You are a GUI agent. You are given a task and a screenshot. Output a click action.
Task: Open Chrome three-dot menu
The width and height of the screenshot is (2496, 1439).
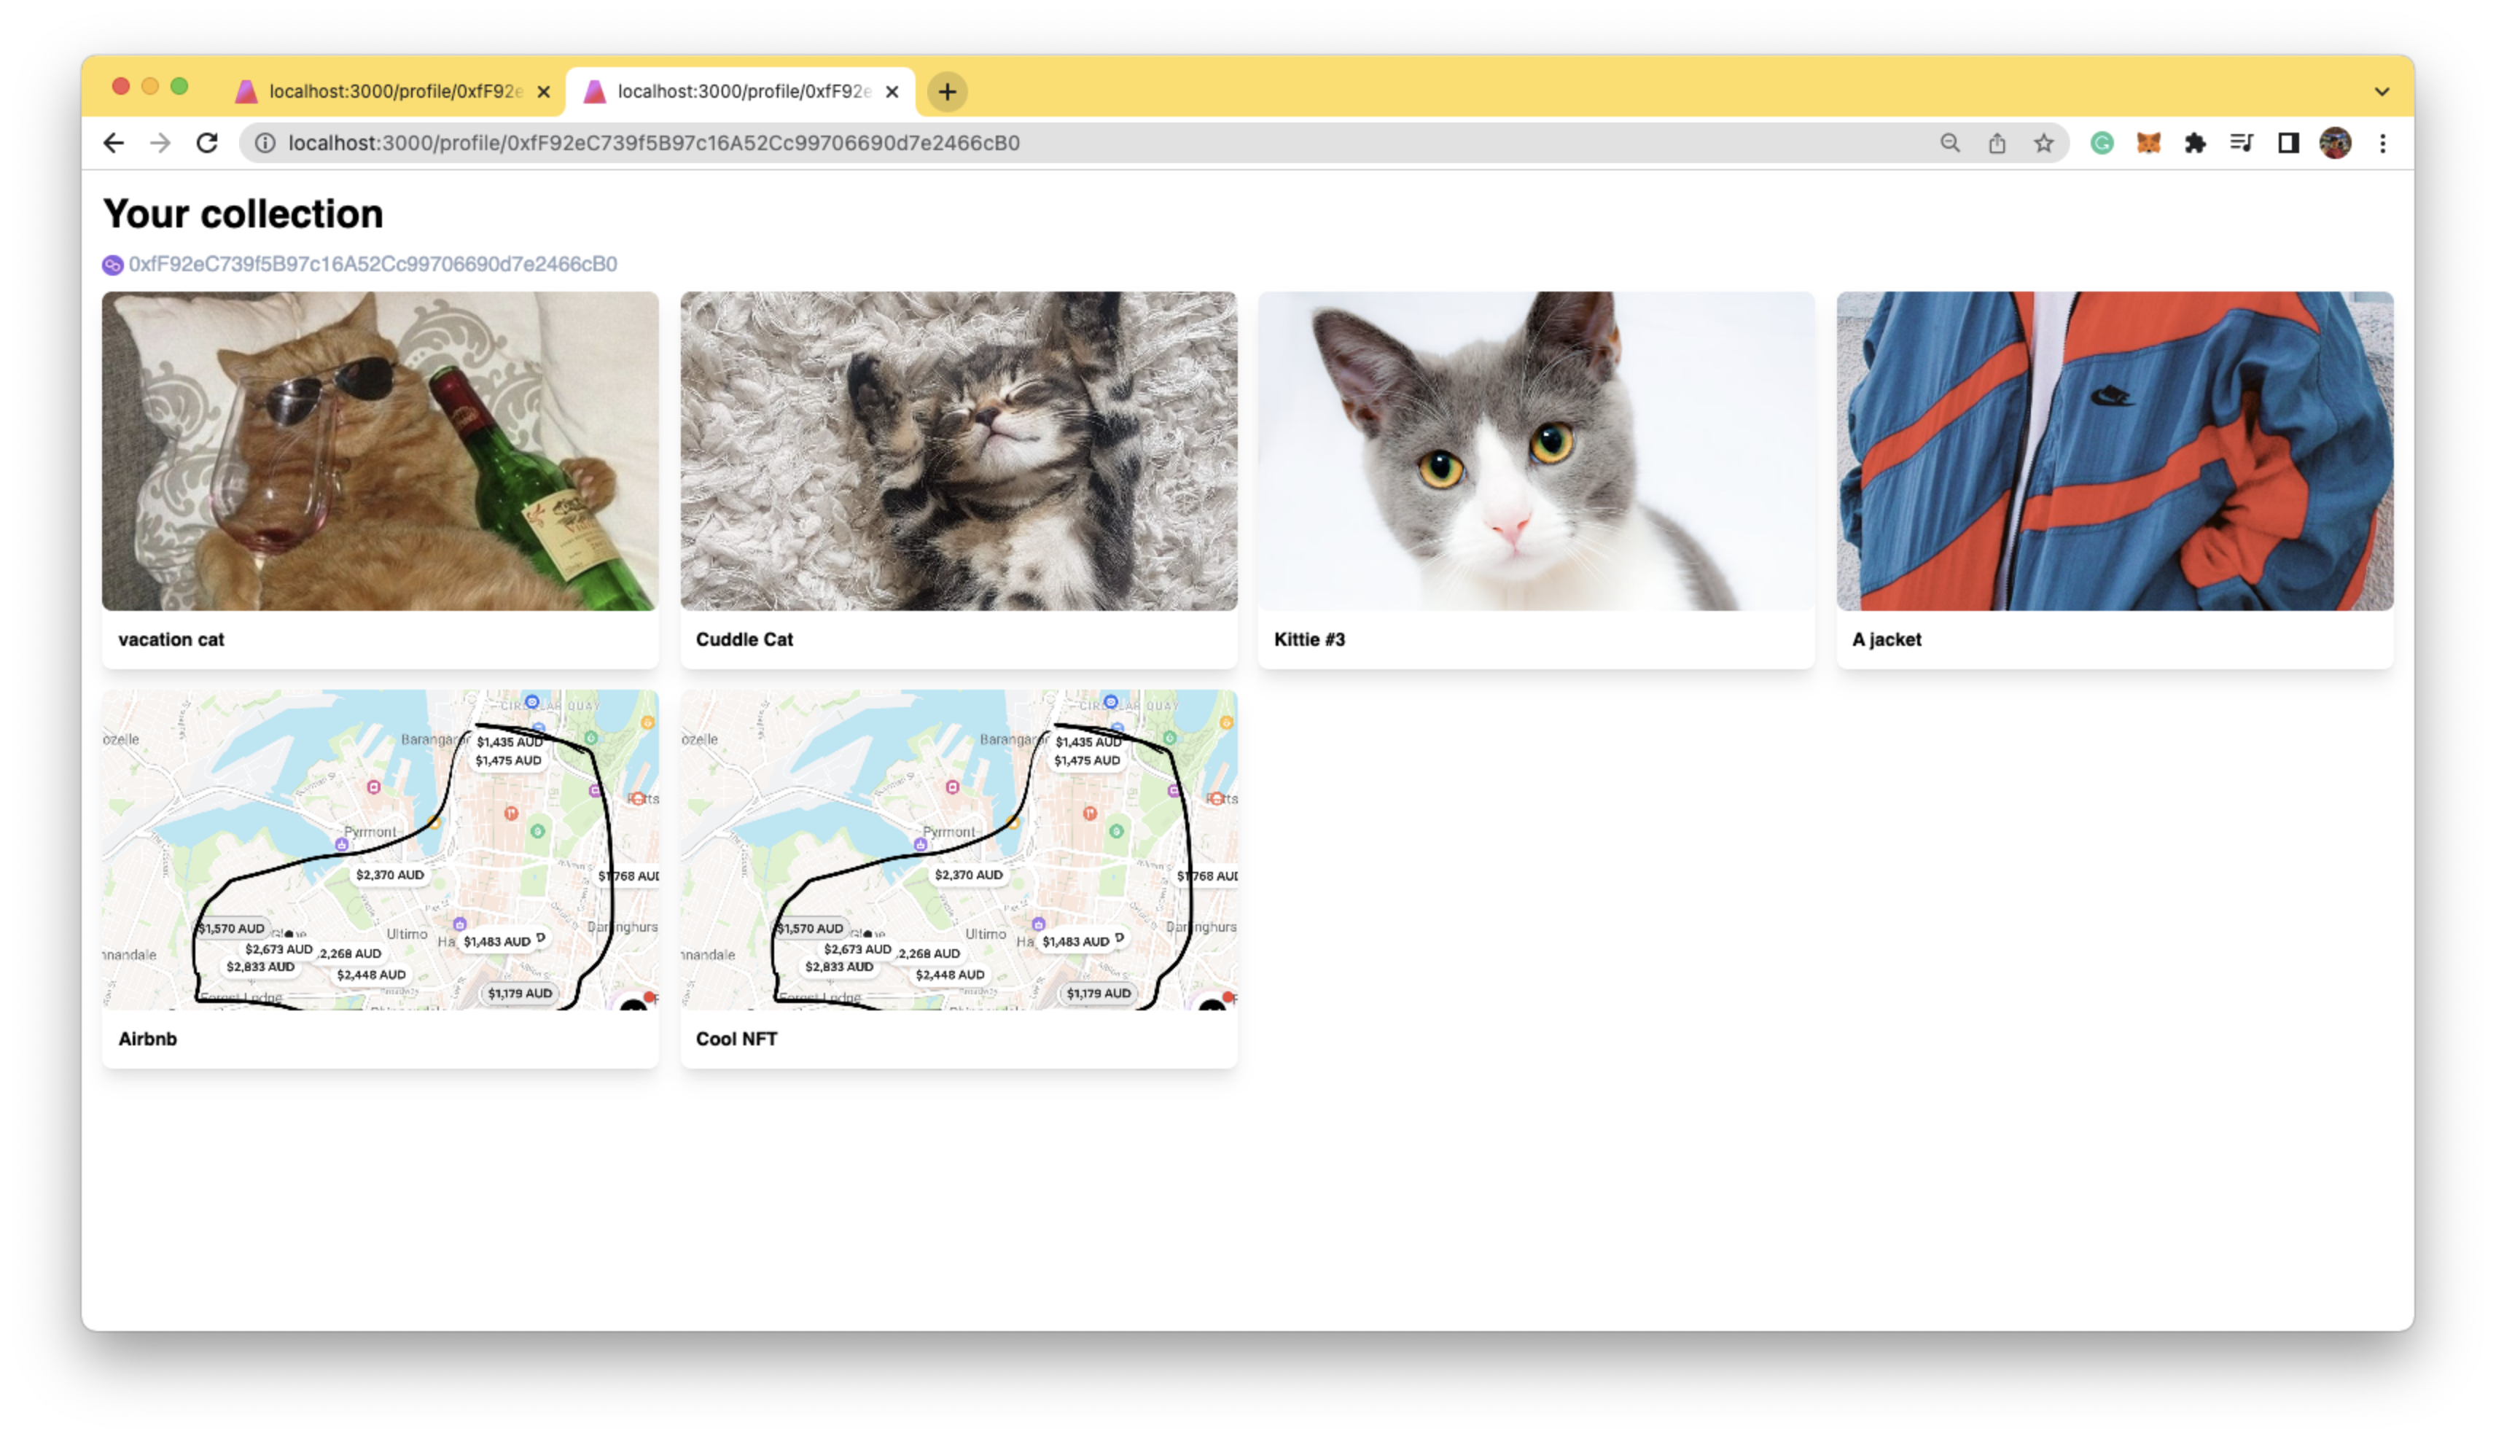(2382, 144)
